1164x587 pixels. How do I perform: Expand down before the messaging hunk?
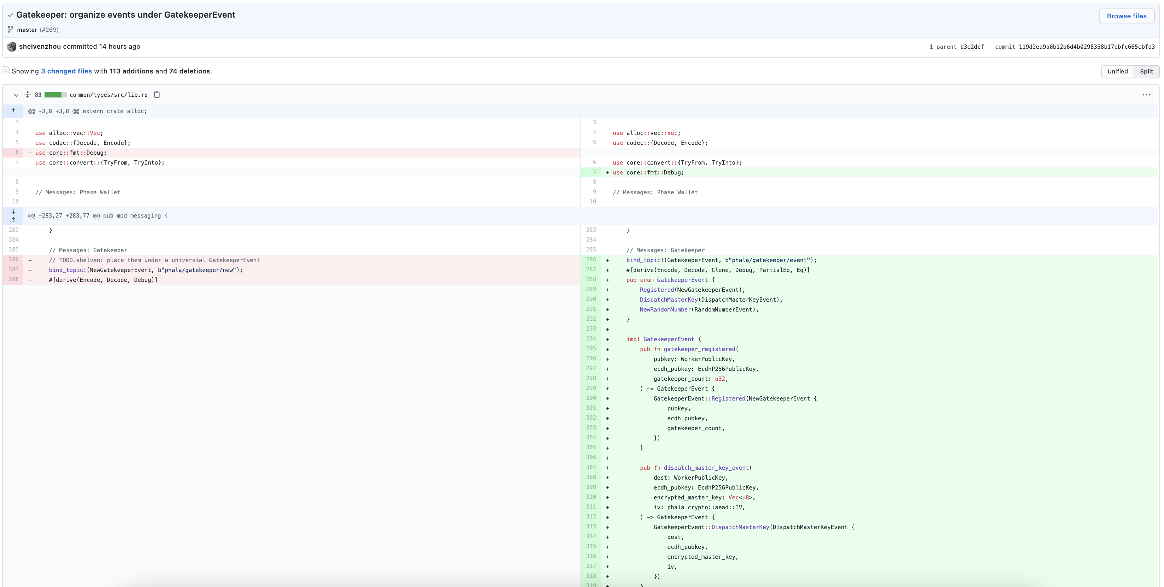(13, 211)
